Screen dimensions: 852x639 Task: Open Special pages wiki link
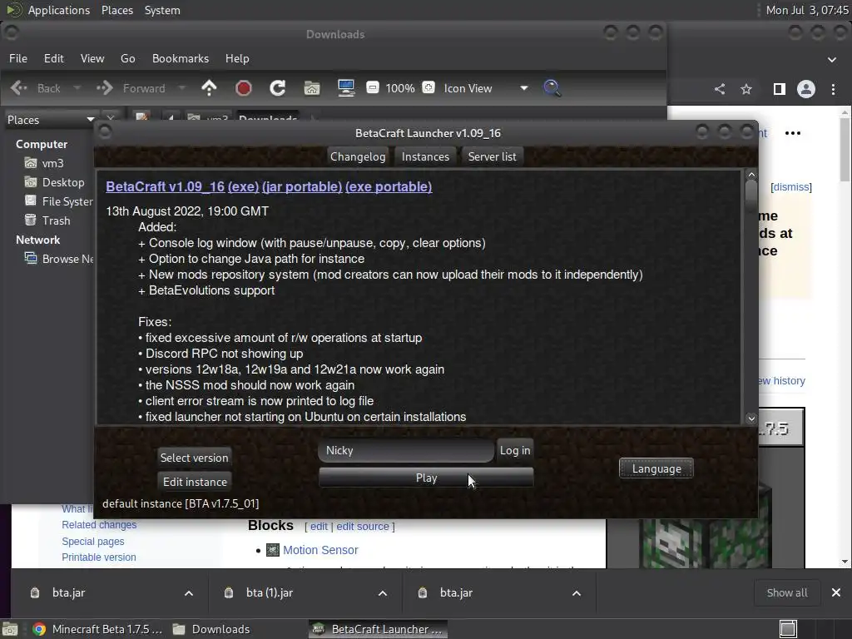click(93, 541)
